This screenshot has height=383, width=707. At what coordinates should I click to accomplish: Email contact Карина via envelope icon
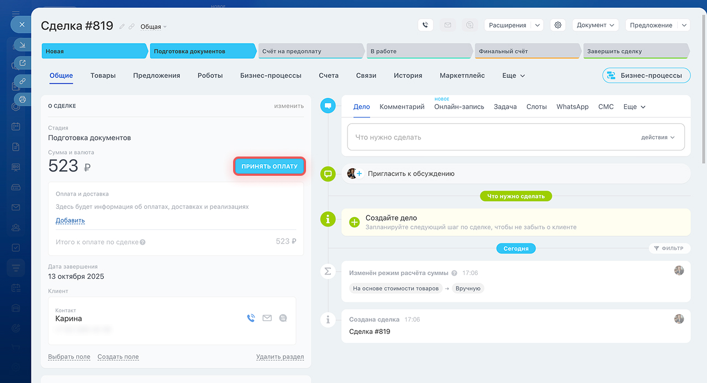point(267,318)
